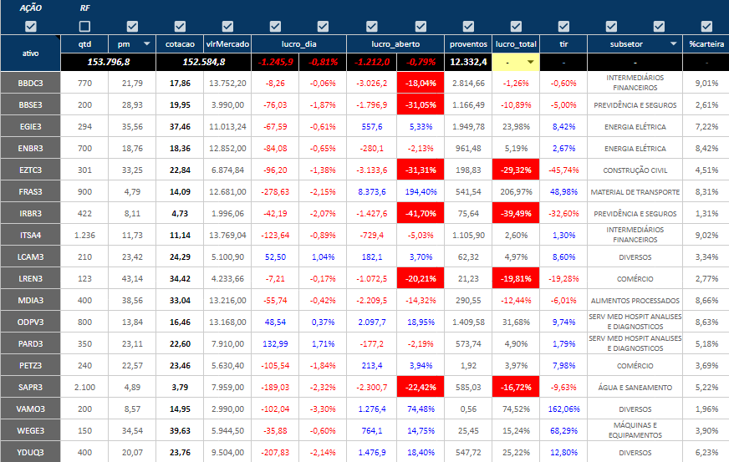Select the LREN3 ticker row
Image resolution: width=729 pixels, height=462 pixels.
coord(31,278)
